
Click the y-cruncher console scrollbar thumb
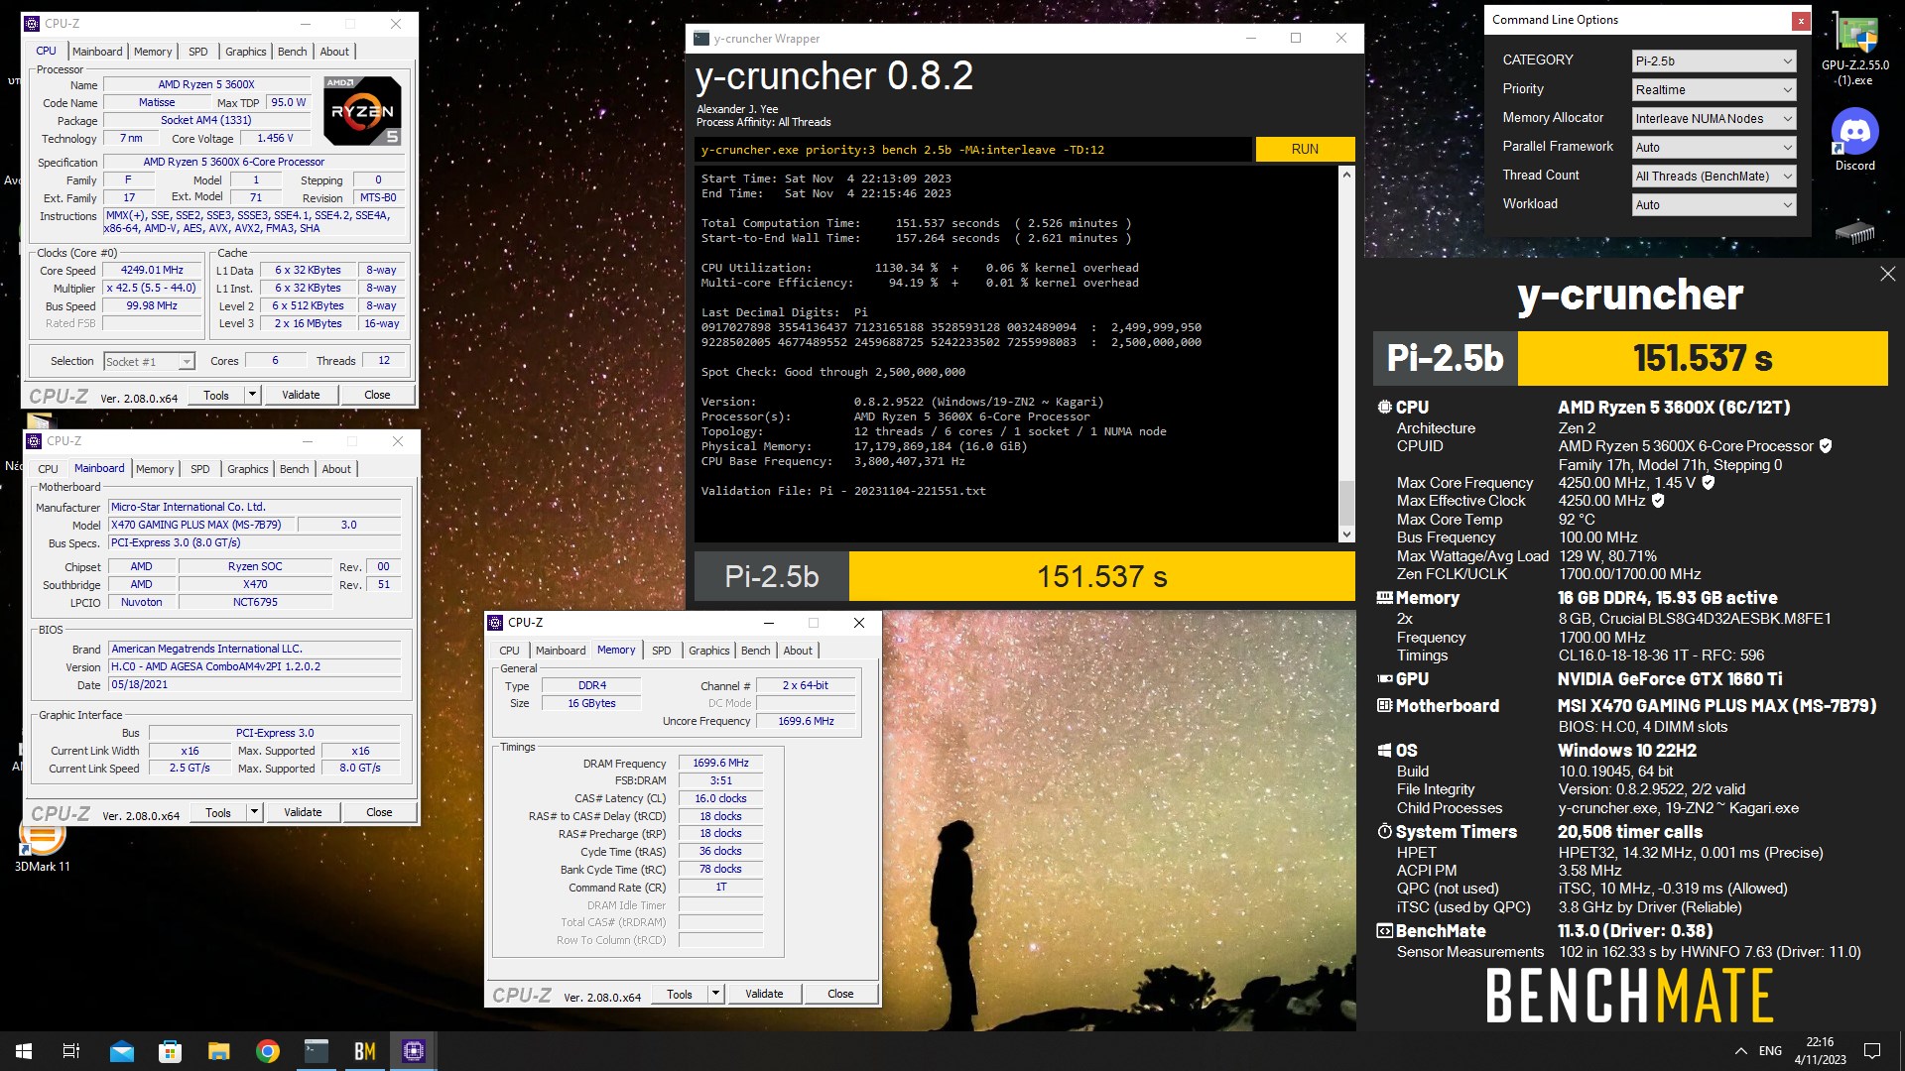[x=1346, y=503]
